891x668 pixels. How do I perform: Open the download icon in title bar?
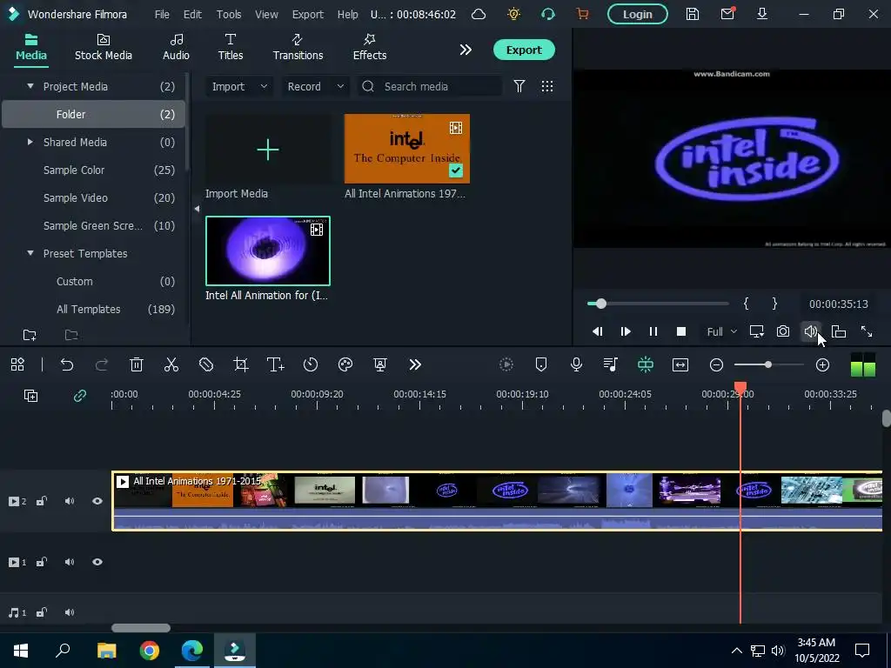click(762, 14)
